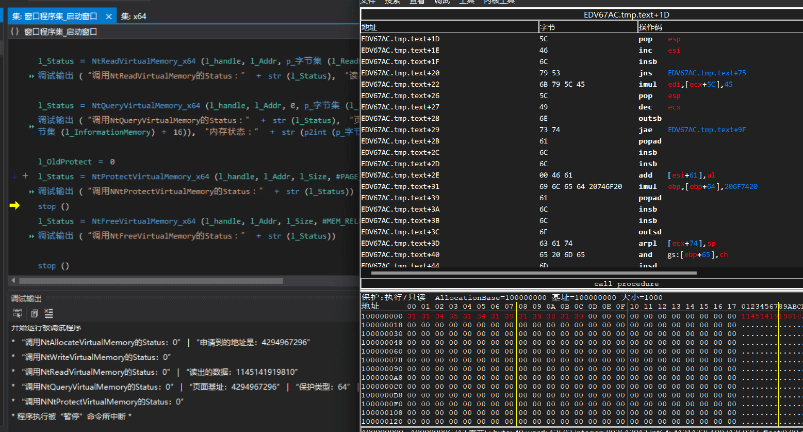Select hex dump row 1000000C0
Image resolution: width=803 pixels, height=432 pixels.
pyautogui.click(x=582, y=386)
